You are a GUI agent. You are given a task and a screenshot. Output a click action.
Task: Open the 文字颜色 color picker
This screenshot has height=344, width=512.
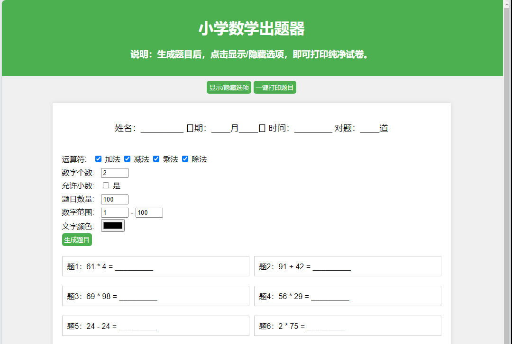tap(113, 225)
